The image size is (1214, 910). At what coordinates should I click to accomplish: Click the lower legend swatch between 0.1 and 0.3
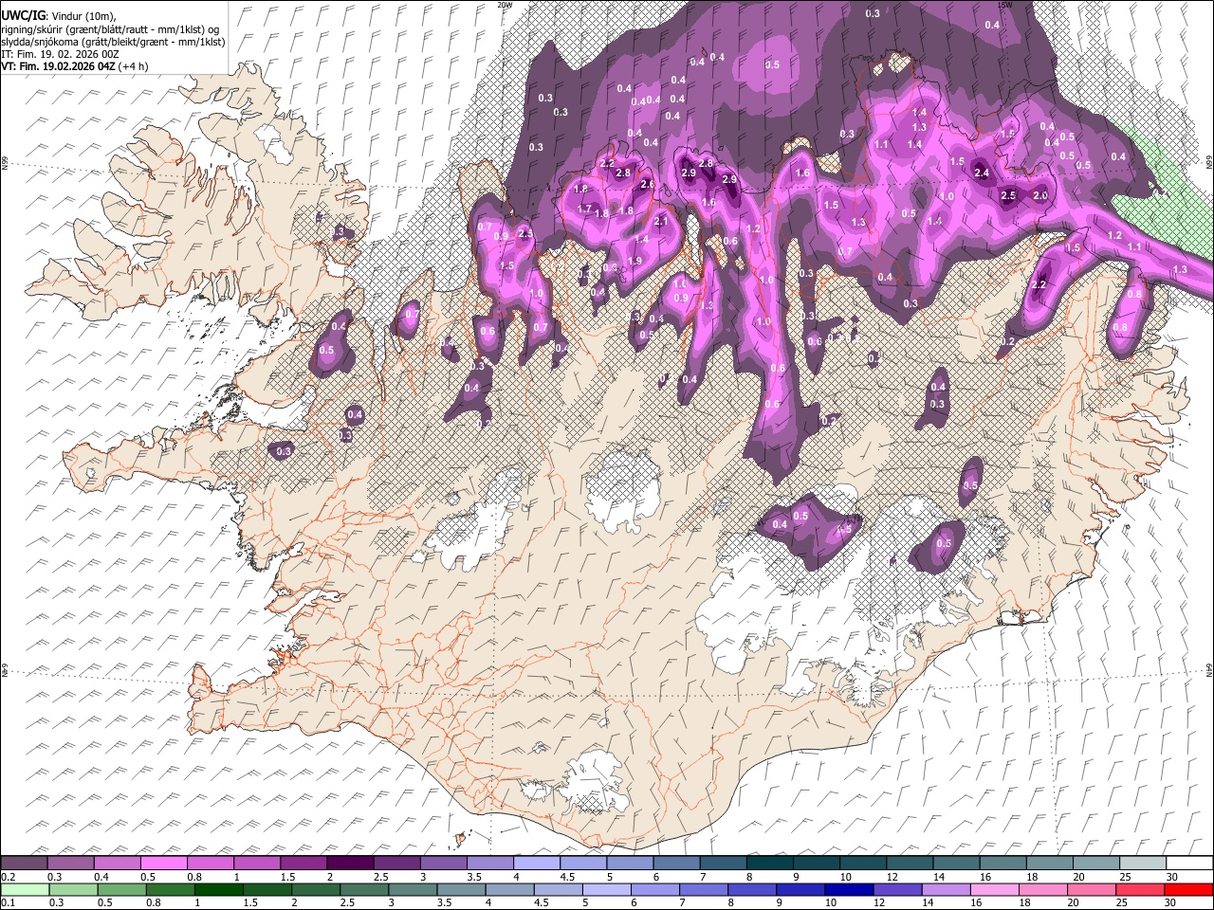(26, 889)
